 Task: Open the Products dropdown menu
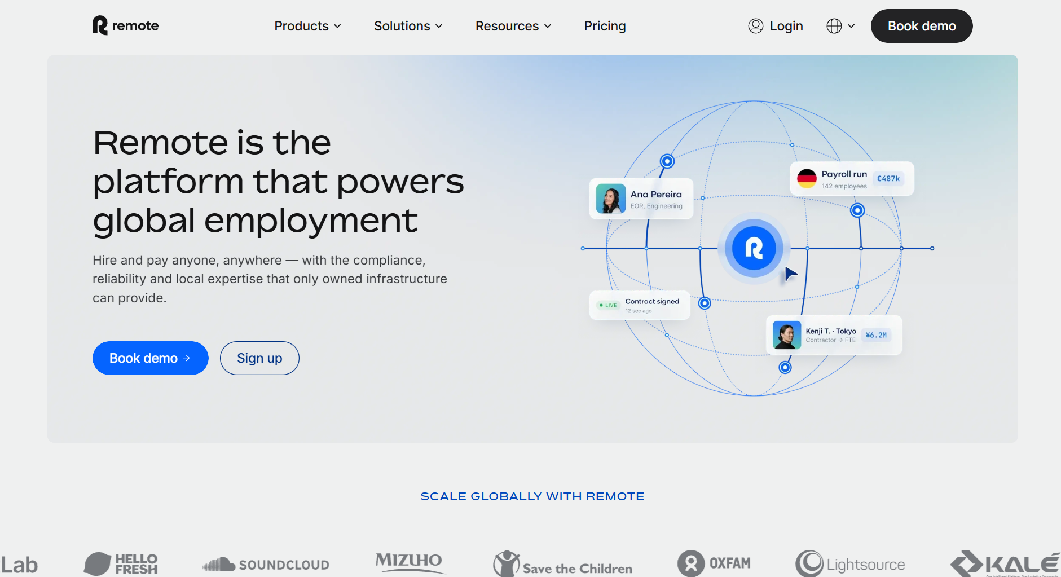(307, 26)
